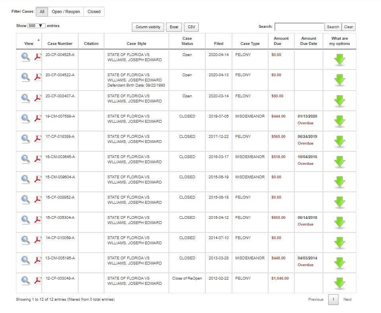The width and height of the screenshot is (381, 313).
Task: Show only Closed cases filter
Action: click(x=94, y=12)
